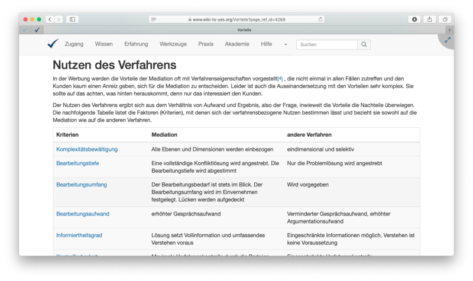Reload the page with the refresh icon
This screenshot has height=281, width=473.
320,20
